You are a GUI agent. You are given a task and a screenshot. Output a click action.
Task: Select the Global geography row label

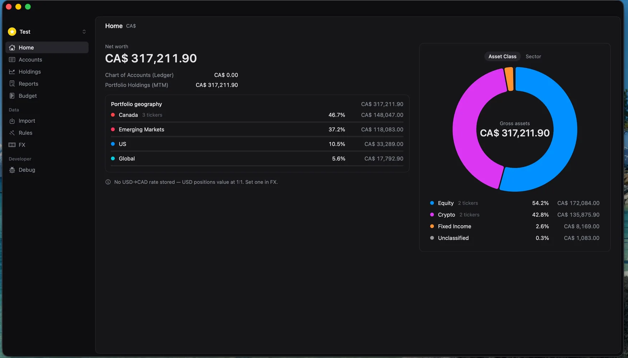point(127,158)
